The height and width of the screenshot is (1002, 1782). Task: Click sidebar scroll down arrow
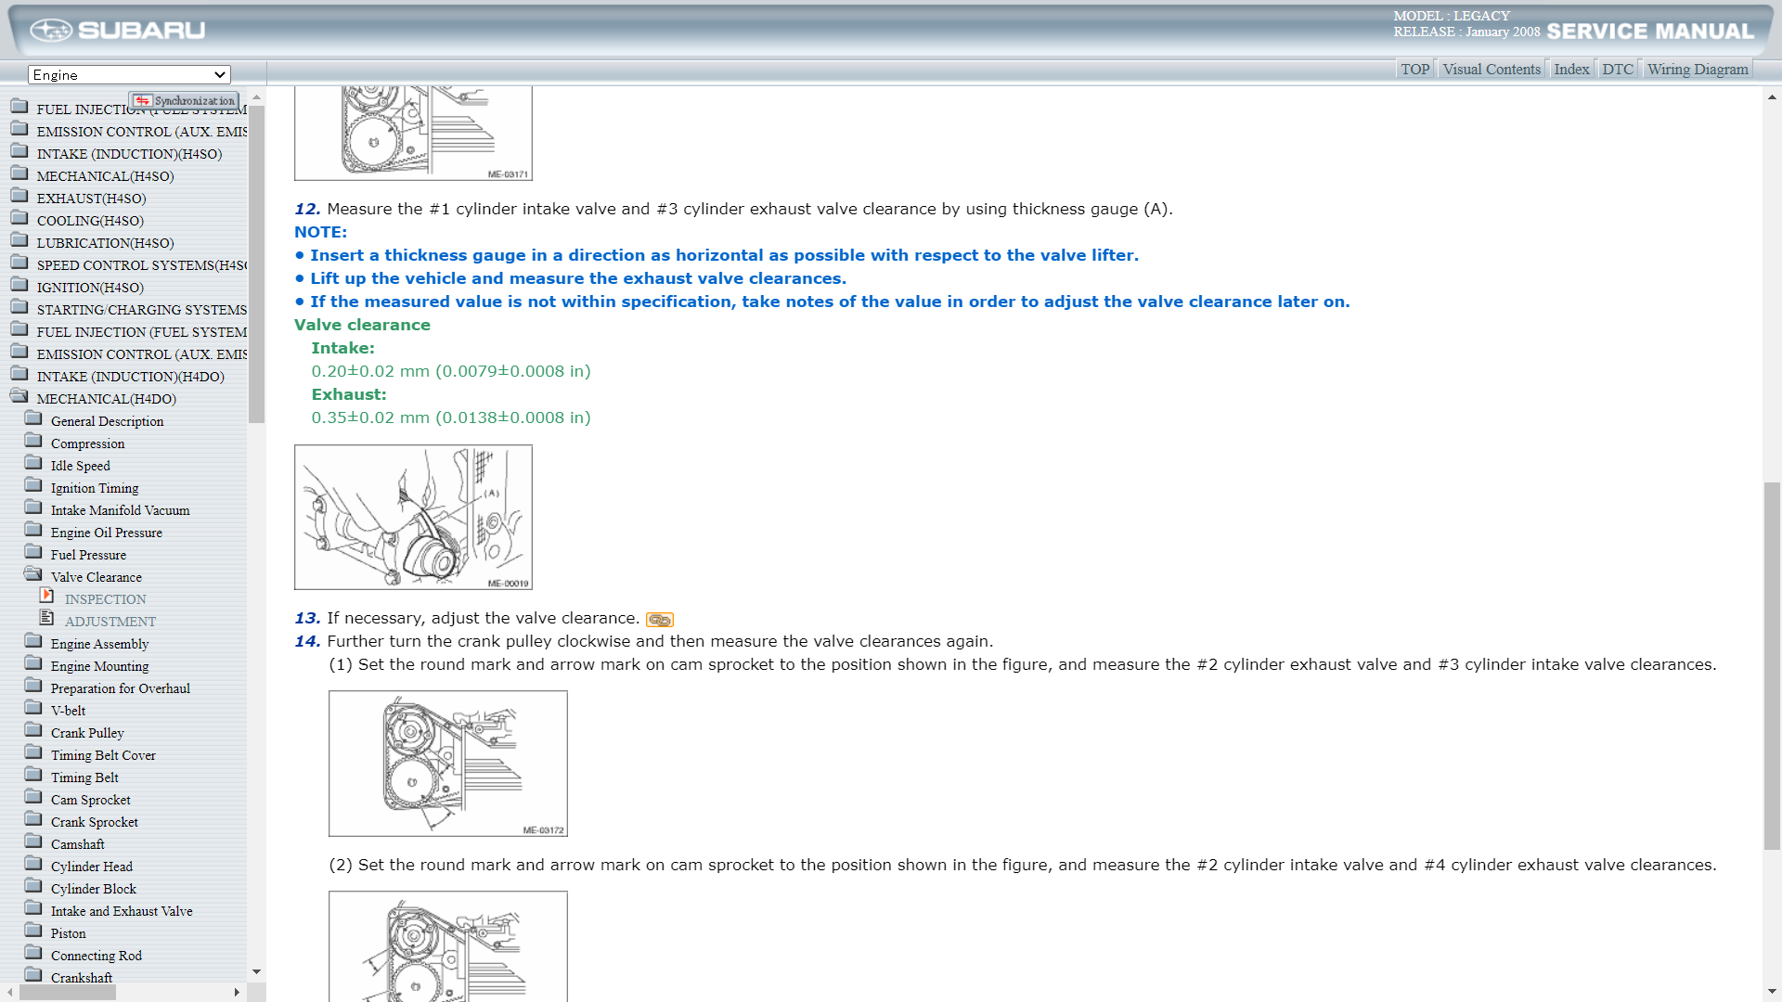point(256,972)
